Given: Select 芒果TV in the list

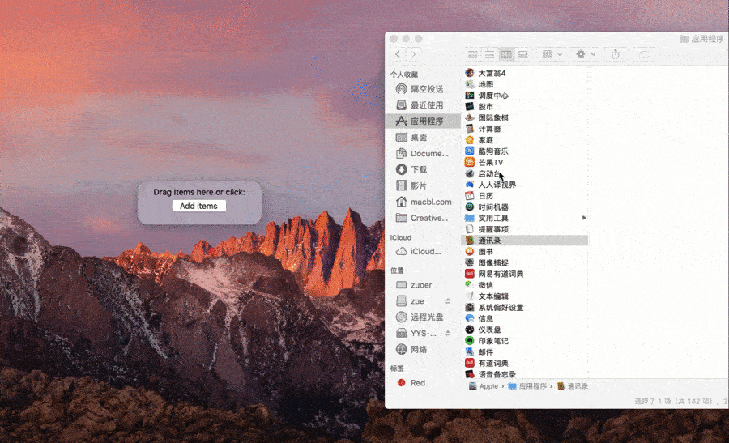Looking at the screenshot, I should (526, 162).
